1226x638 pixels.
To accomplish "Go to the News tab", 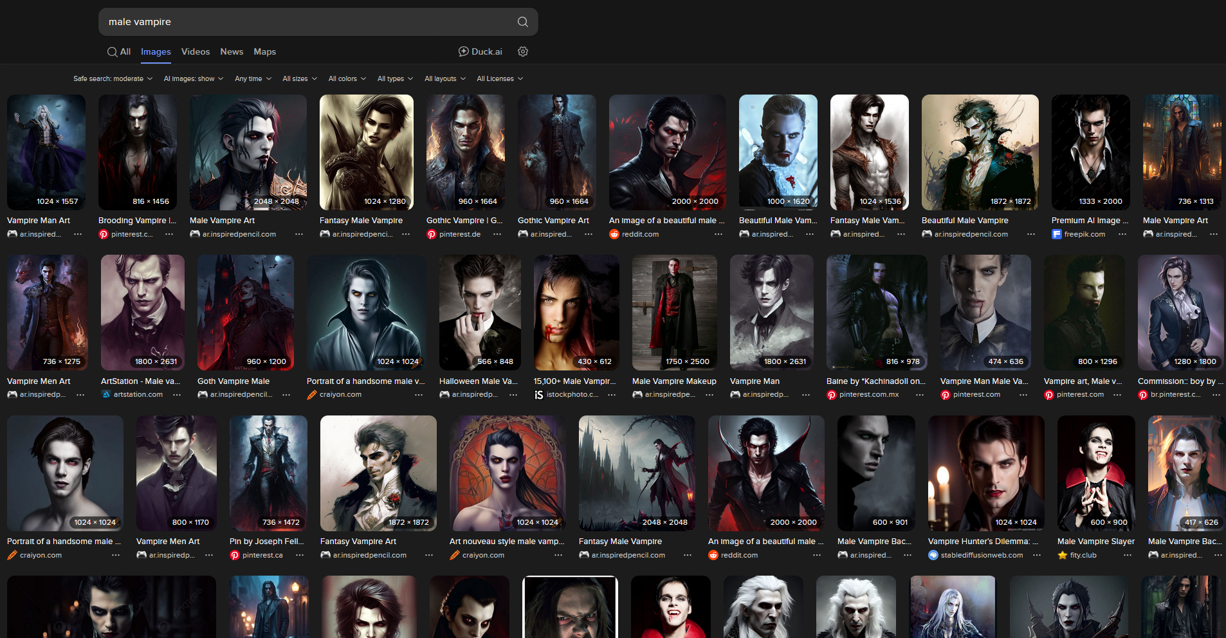I will click(232, 51).
